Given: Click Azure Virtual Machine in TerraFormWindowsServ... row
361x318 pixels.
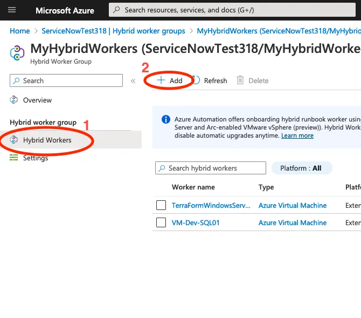Looking at the screenshot, I should [293, 205].
